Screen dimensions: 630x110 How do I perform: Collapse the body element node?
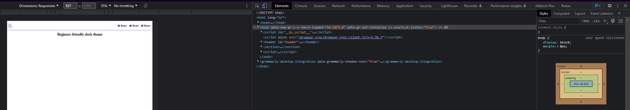click(258, 27)
